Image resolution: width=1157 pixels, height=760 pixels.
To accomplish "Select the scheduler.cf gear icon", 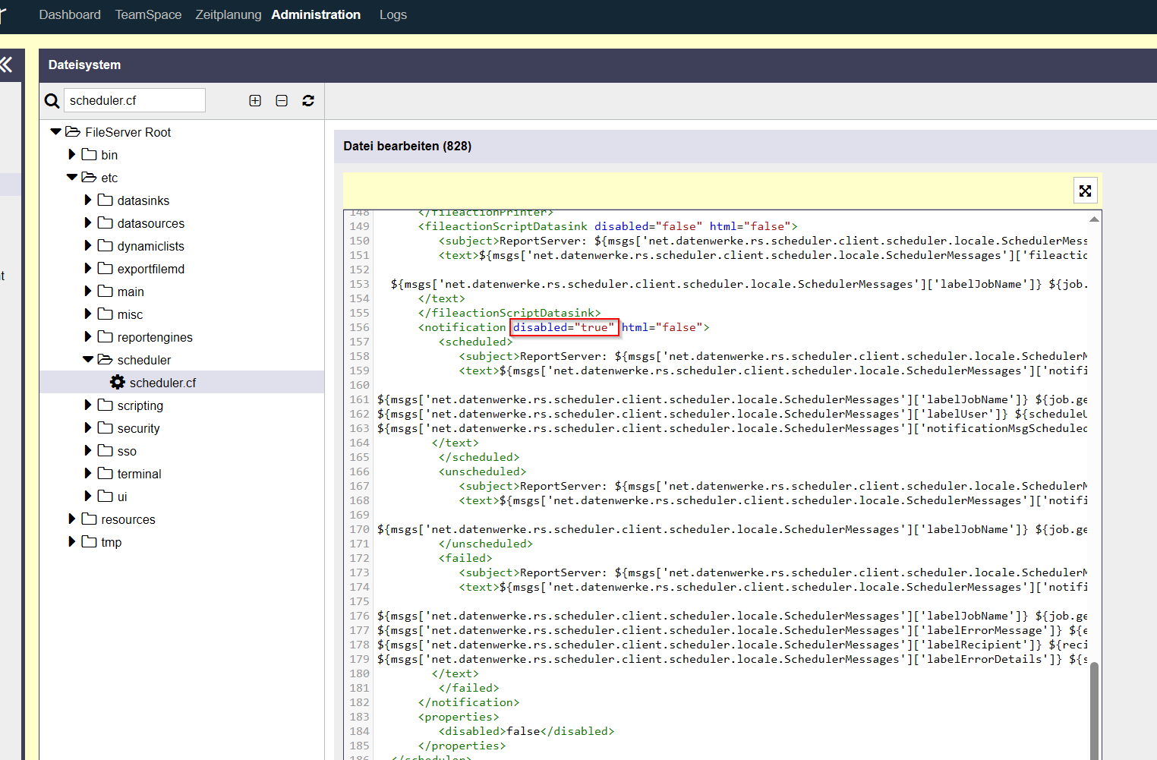I will [x=118, y=383].
